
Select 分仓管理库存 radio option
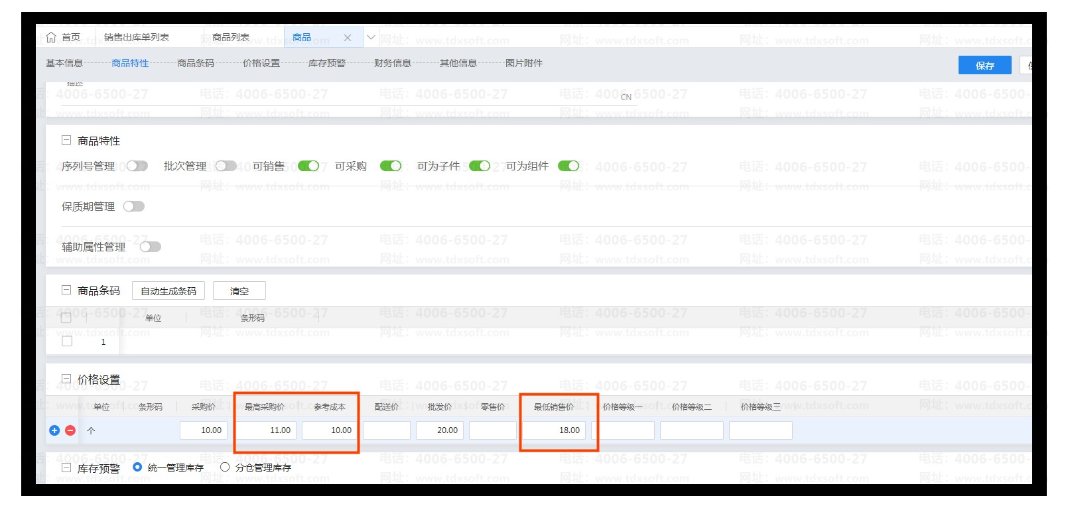(x=225, y=467)
